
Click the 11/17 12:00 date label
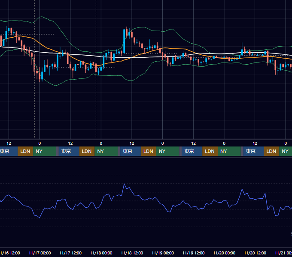click(70, 253)
